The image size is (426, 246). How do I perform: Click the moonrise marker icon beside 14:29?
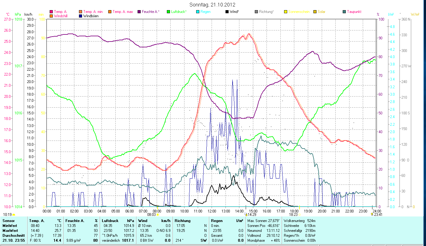pyautogui.click(x=246, y=214)
